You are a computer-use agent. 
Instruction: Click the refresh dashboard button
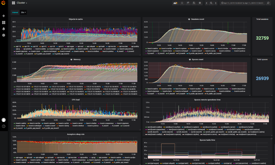coord(268,3)
